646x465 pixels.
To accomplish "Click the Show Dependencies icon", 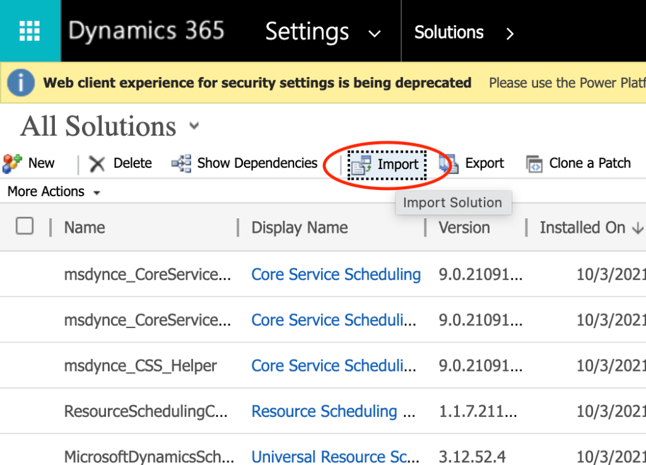I will [181, 164].
